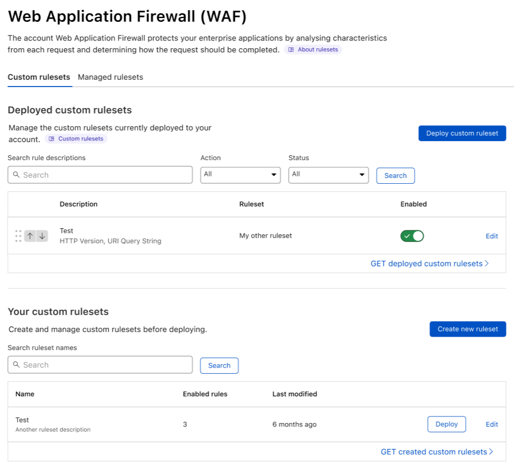Viewport: 514px width, 467px height.
Task: Click the info icon on Custom rulesets badge
Action: pos(52,138)
